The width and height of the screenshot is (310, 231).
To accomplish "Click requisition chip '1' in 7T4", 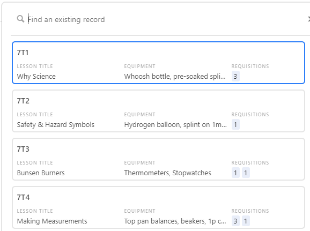I will 246,221.
